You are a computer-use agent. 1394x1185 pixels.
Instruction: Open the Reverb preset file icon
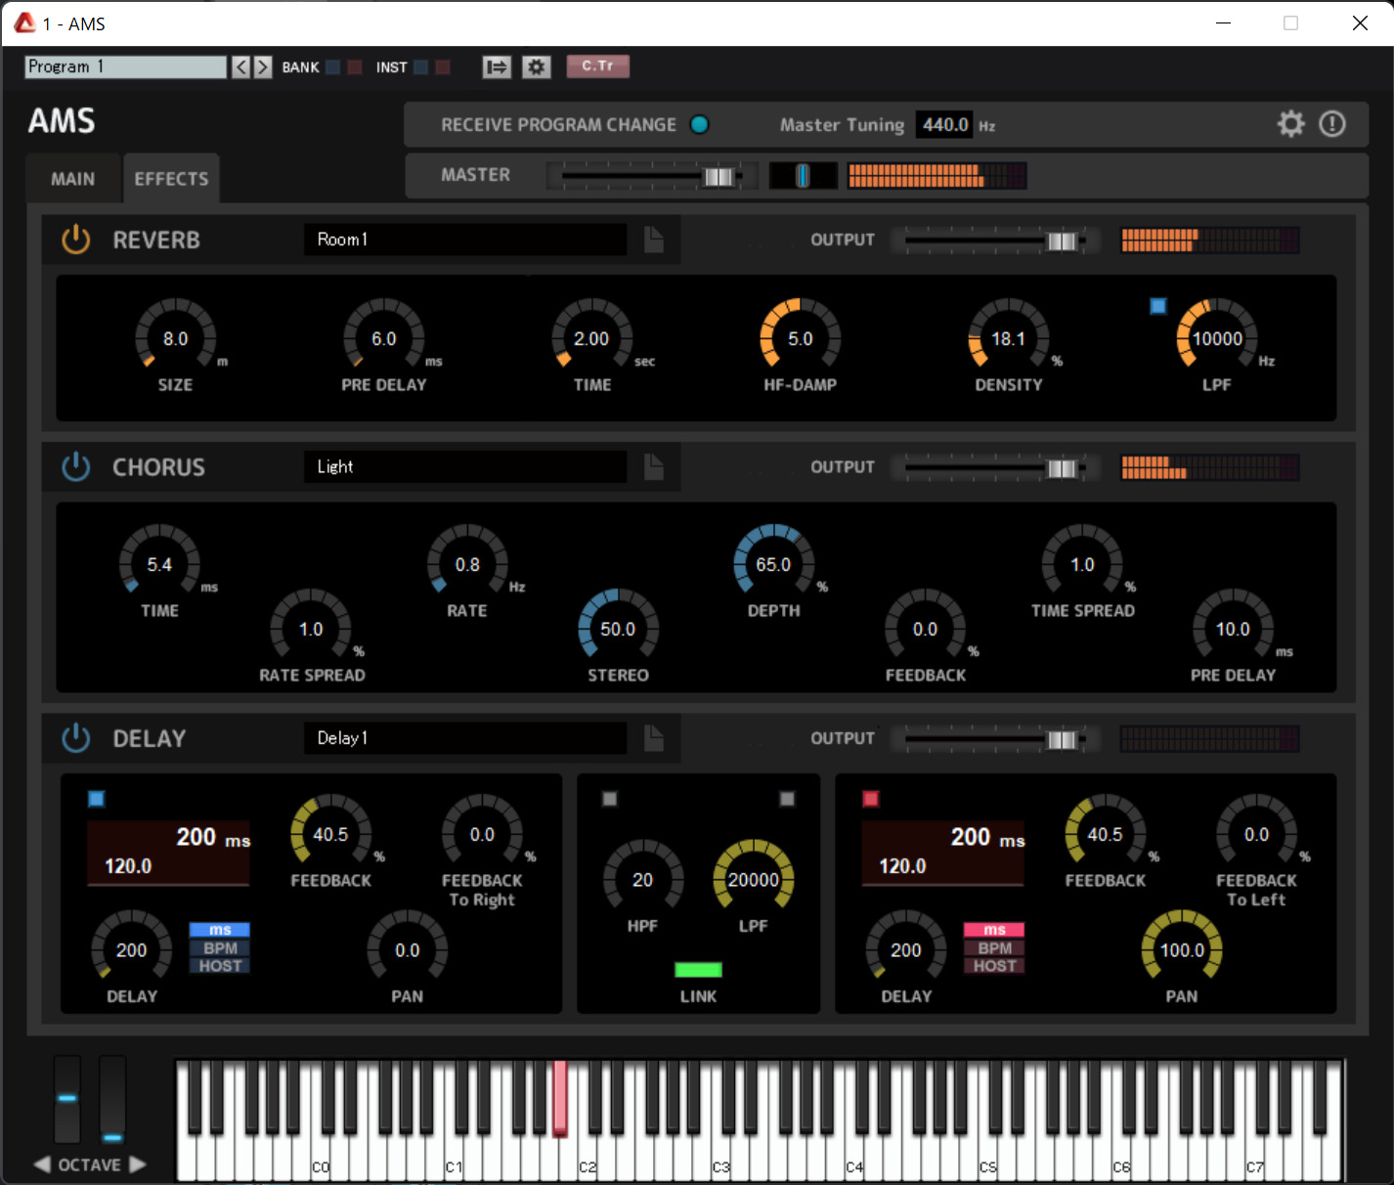coord(654,240)
